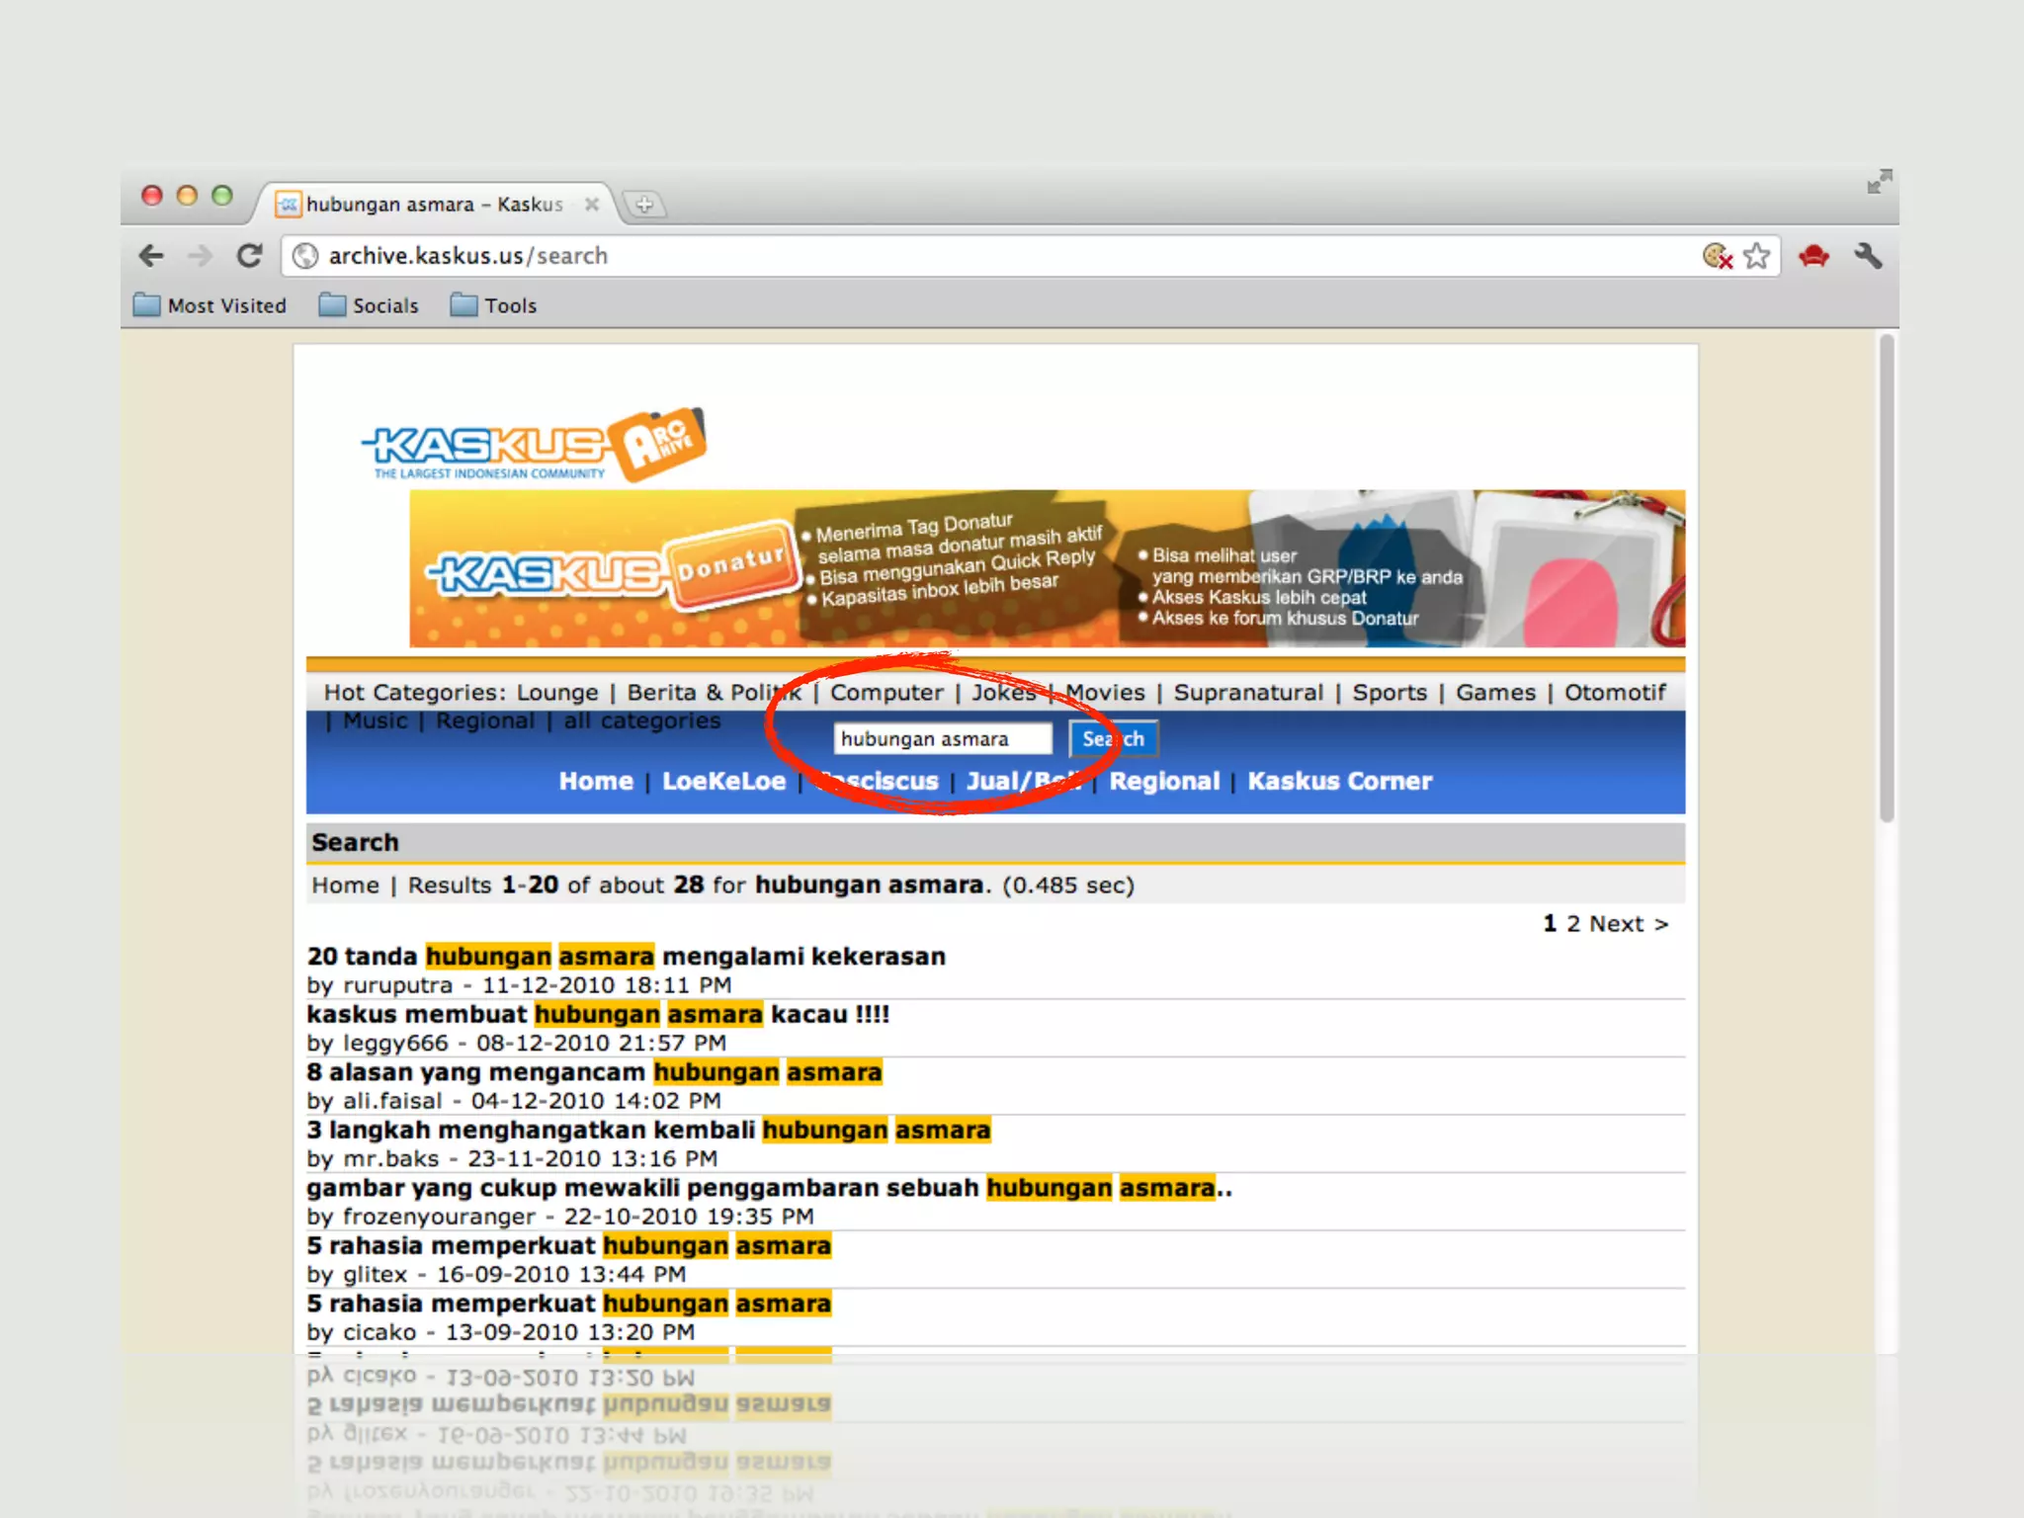The image size is (2024, 1518).
Task: Open thread '20 tanda hubungan asmara mengalami kekerasan'
Action: tap(626, 956)
